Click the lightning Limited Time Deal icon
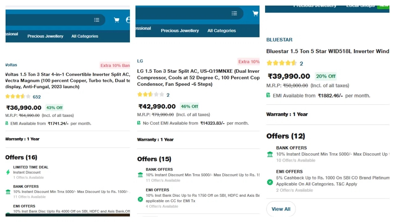This screenshot has height=222, width=395. tap(8, 172)
